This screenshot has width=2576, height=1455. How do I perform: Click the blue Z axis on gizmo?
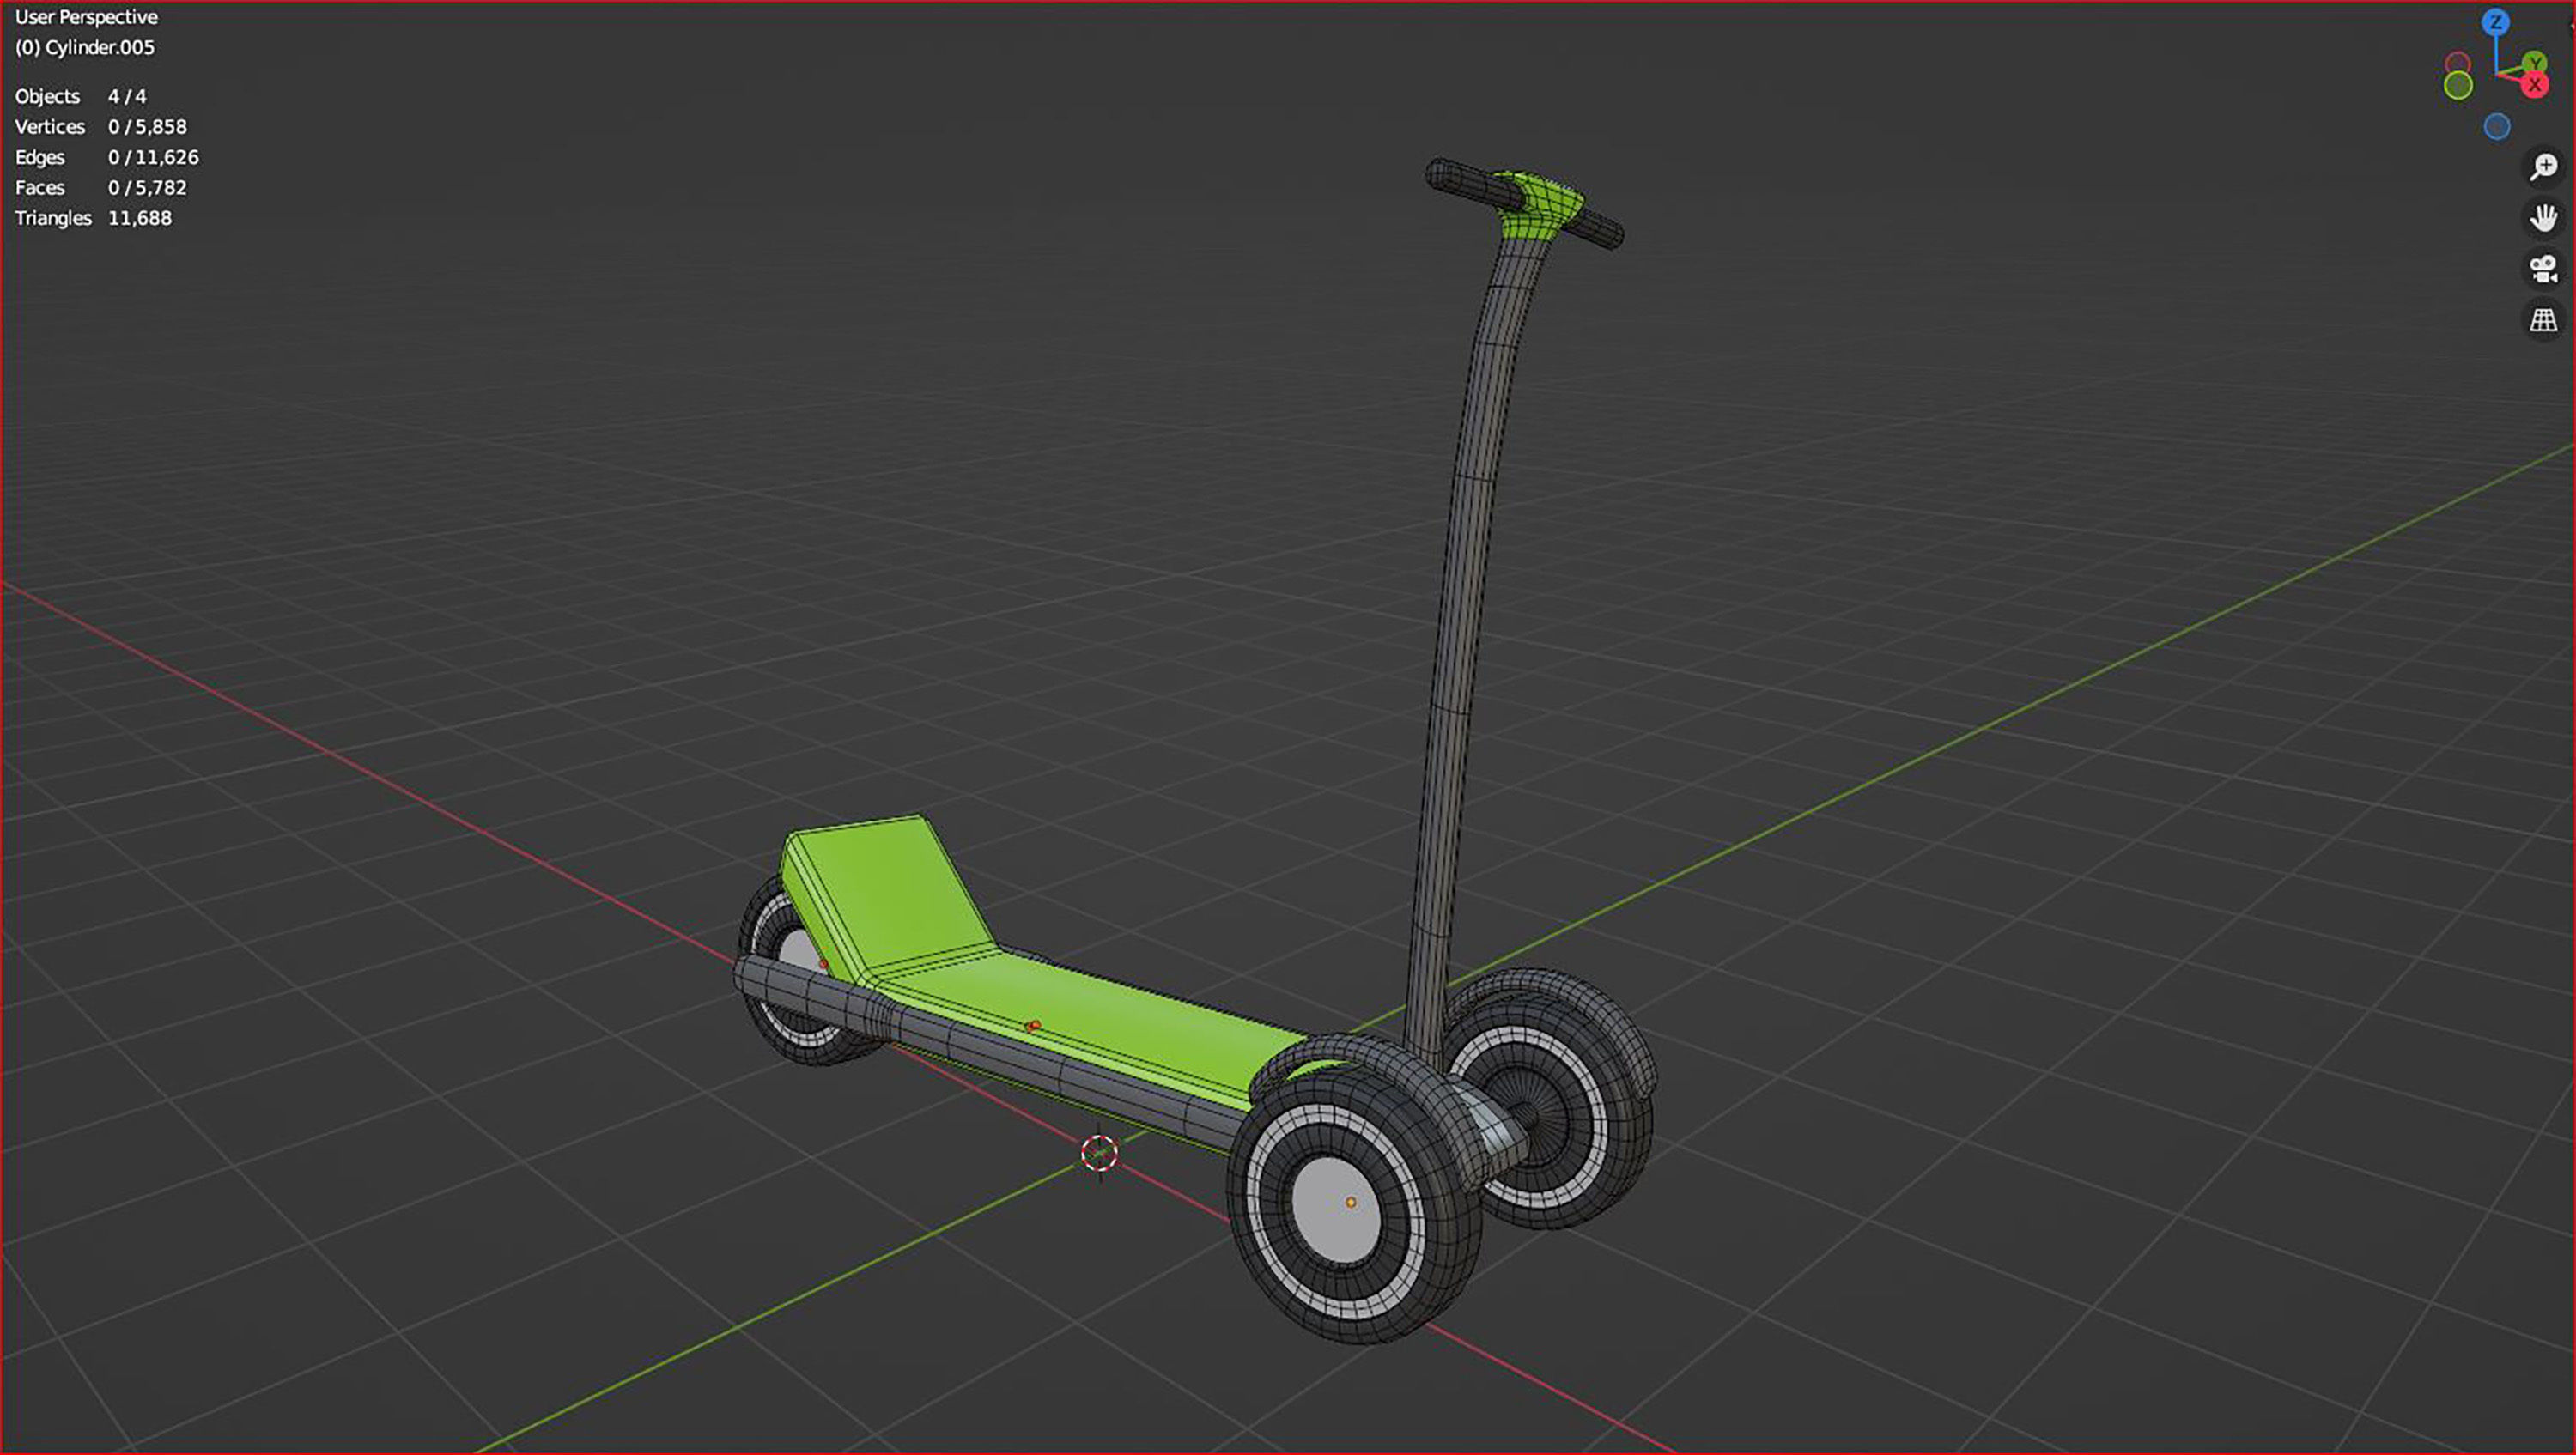point(2496,22)
